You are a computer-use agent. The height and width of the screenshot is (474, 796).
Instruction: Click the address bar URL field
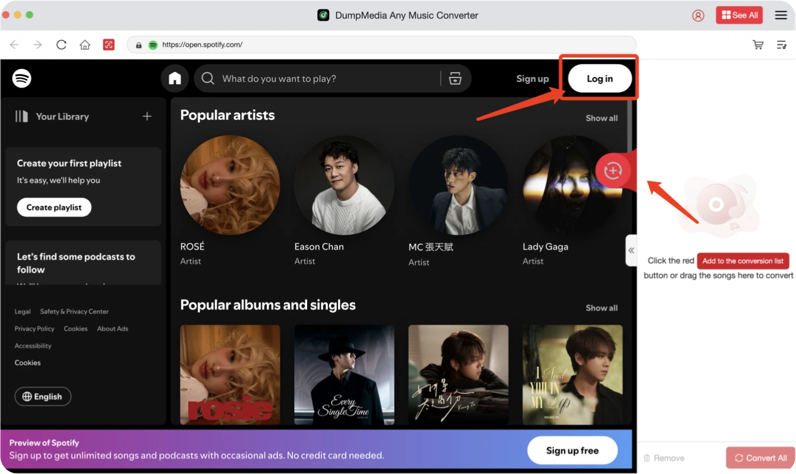pyautogui.click(x=382, y=45)
